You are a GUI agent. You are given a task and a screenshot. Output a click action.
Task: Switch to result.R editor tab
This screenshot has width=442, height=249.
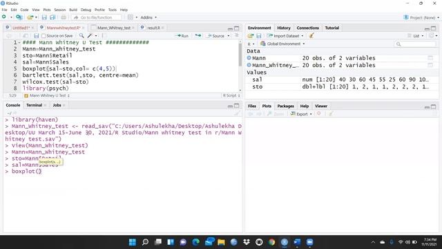(x=153, y=28)
